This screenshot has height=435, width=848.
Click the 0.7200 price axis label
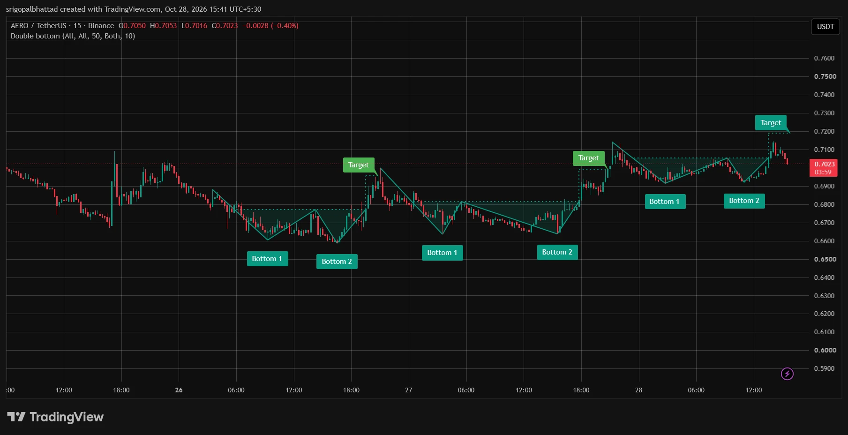click(824, 131)
